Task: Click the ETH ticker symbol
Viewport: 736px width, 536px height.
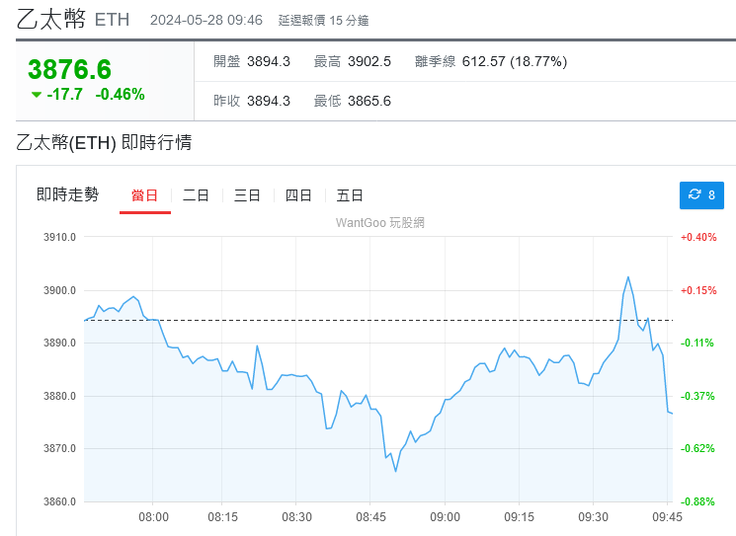Action: (112, 20)
